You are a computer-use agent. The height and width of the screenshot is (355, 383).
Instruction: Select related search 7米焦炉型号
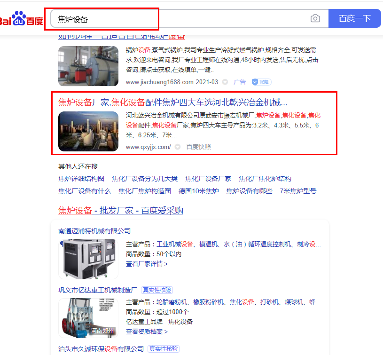[298, 191]
